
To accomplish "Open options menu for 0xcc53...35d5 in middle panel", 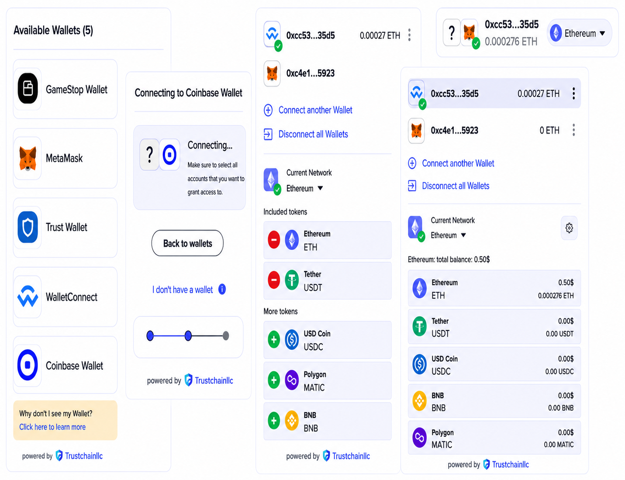I will pyautogui.click(x=409, y=35).
